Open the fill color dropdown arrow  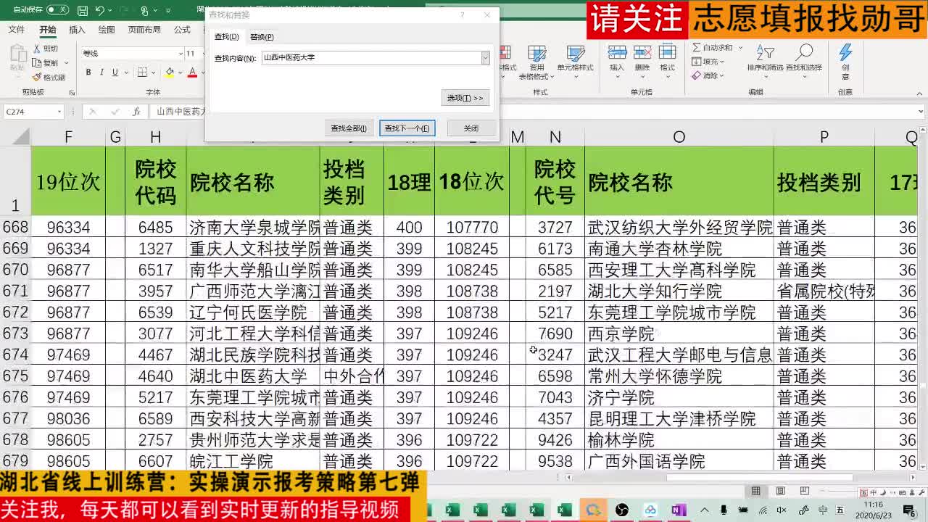click(179, 72)
